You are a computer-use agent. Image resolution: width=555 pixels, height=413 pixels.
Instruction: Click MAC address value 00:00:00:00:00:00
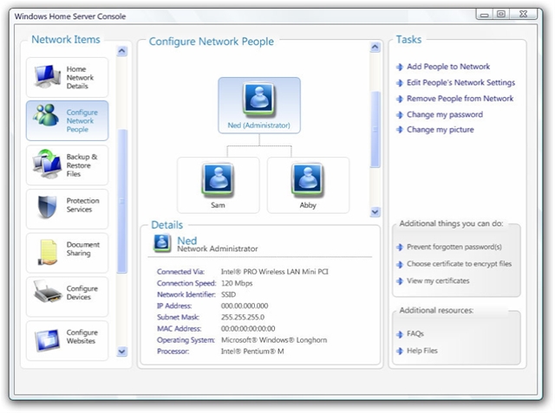click(x=248, y=328)
